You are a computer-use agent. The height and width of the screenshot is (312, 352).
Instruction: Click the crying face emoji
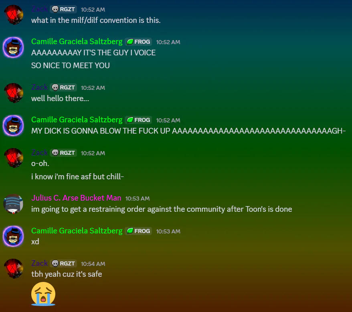43,294
